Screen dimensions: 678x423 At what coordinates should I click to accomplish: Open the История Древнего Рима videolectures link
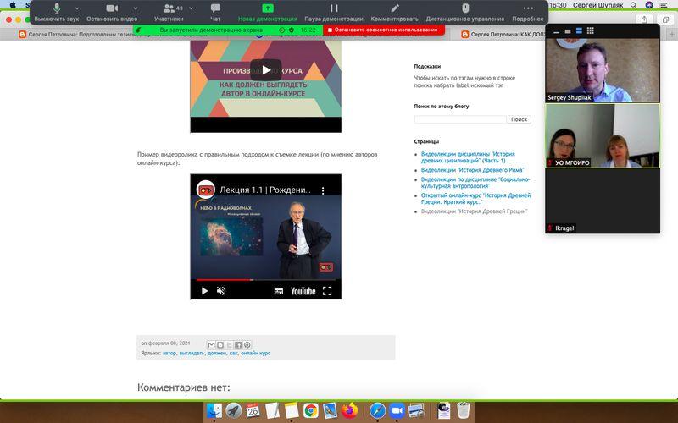[472, 170]
